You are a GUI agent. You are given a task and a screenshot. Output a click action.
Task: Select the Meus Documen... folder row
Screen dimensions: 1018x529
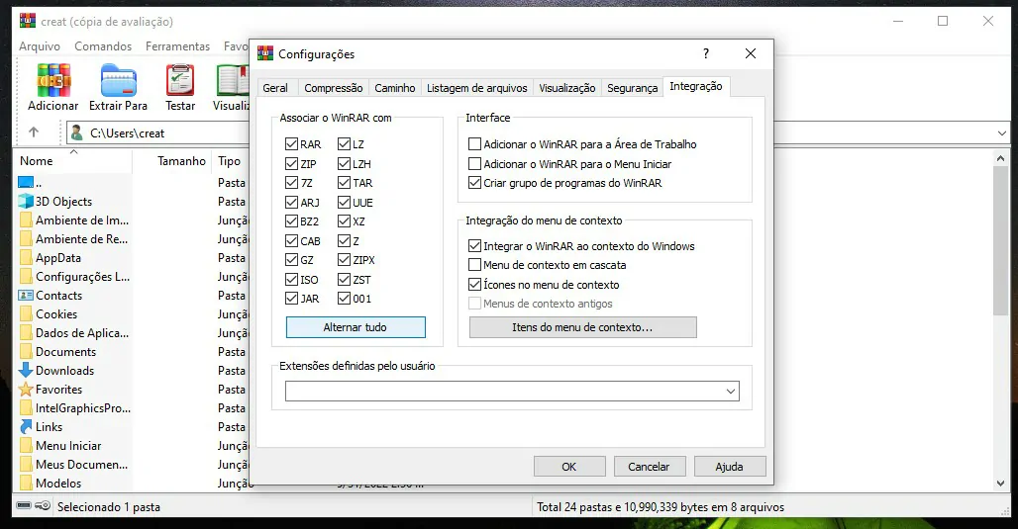(x=72, y=464)
